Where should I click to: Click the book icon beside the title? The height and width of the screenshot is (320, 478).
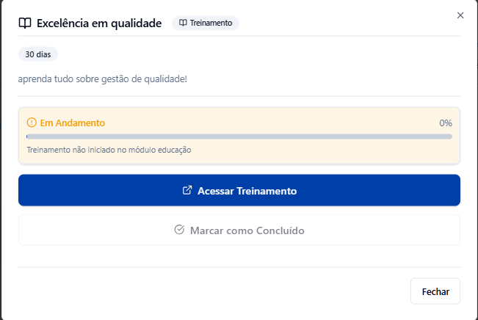click(25, 23)
